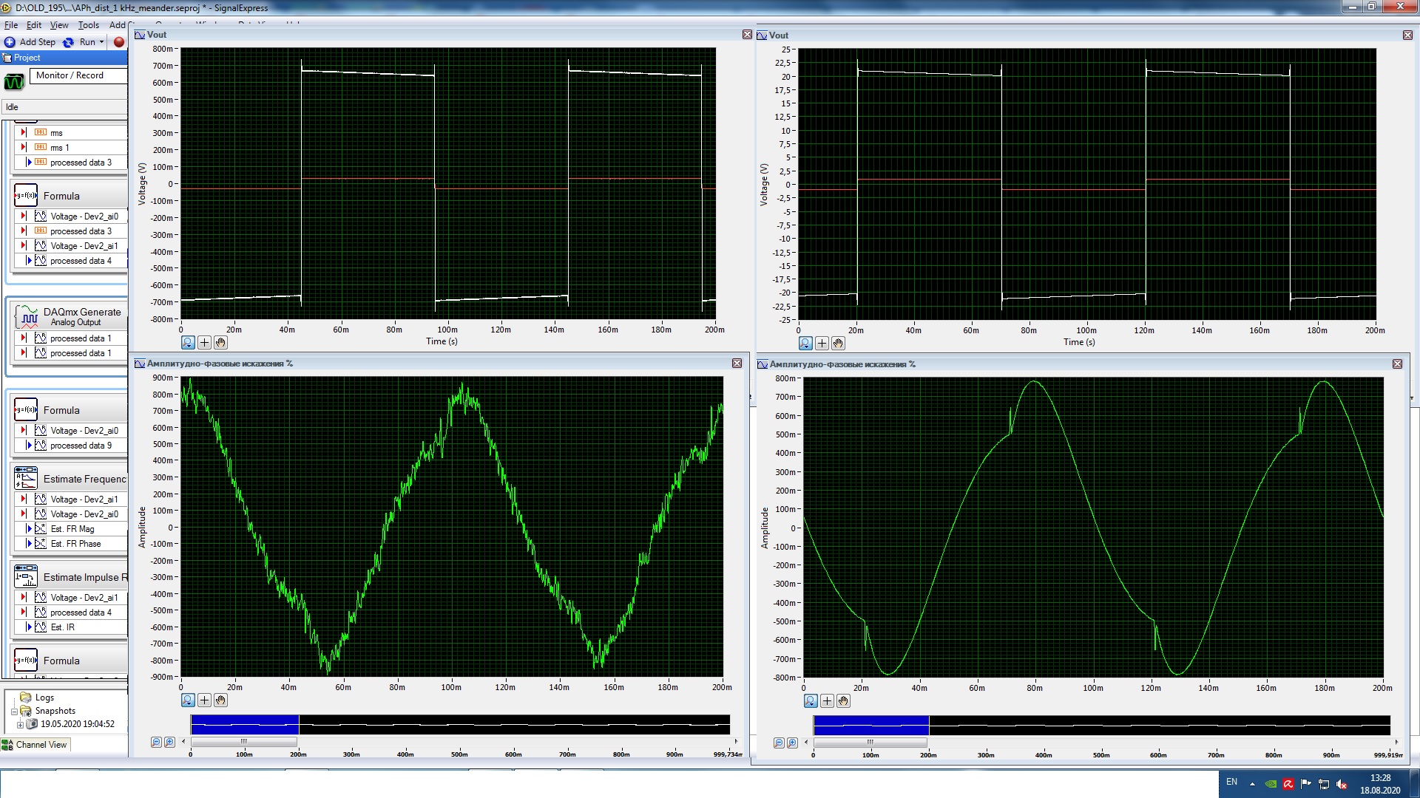Select 'Voltage - Dev2_ai1' under Estimate Impulse

pos(71,598)
